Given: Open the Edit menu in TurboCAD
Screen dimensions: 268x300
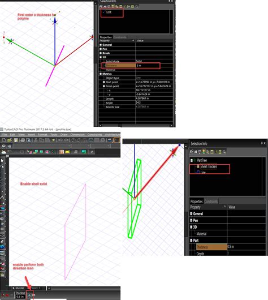Looking at the screenshot, I should click(12, 135).
